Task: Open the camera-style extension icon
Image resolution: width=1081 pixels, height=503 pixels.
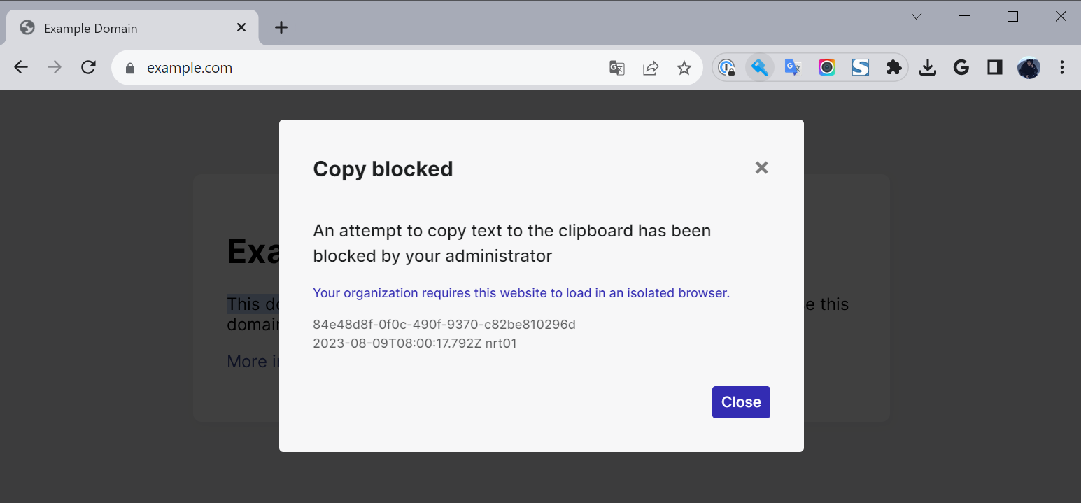Action: 826,67
